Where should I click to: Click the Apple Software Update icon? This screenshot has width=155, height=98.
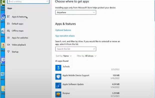pos(58,86)
